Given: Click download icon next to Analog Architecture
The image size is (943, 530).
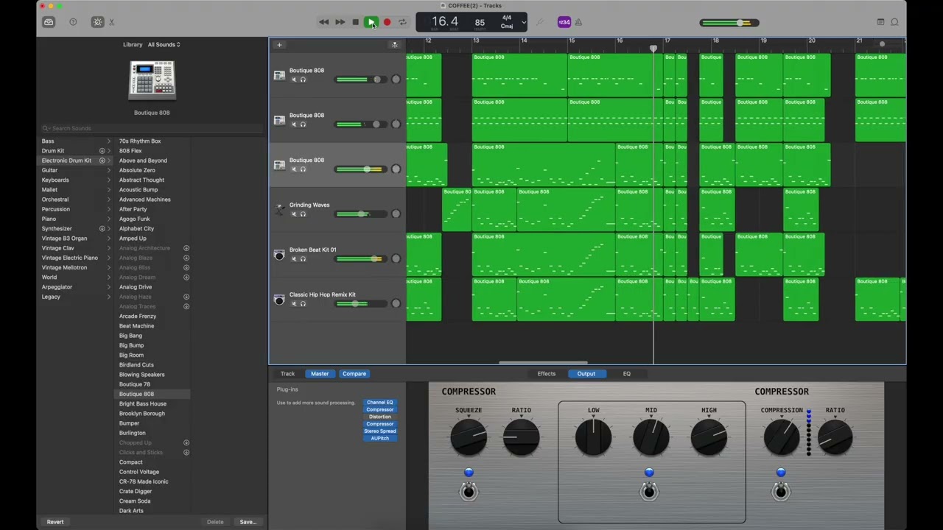Looking at the screenshot, I should click(186, 248).
